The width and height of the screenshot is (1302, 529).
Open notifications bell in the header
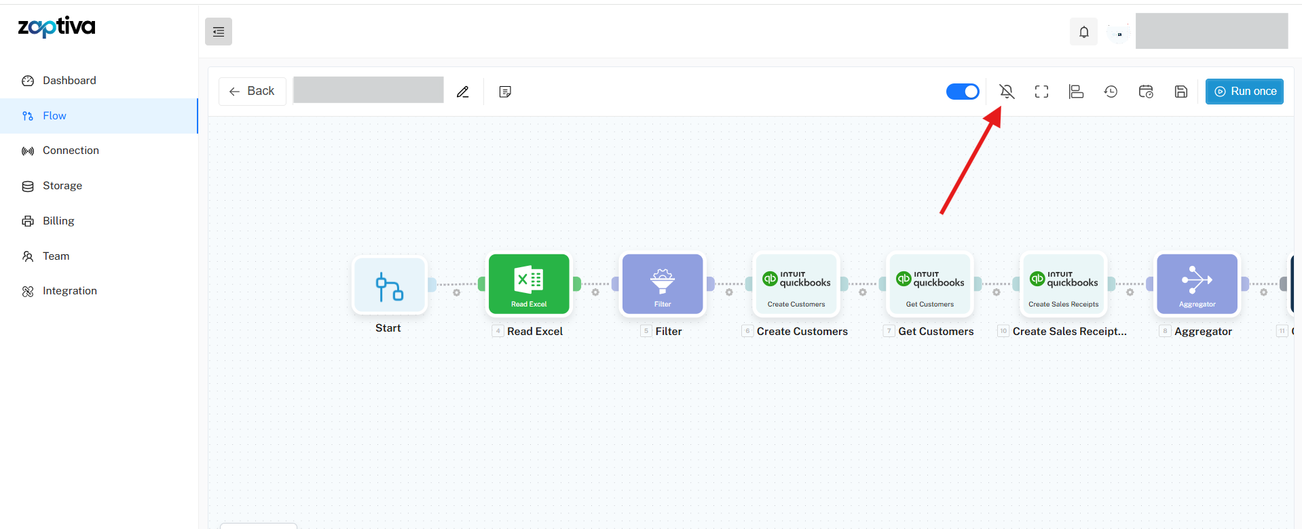click(x=1083, y=32)
